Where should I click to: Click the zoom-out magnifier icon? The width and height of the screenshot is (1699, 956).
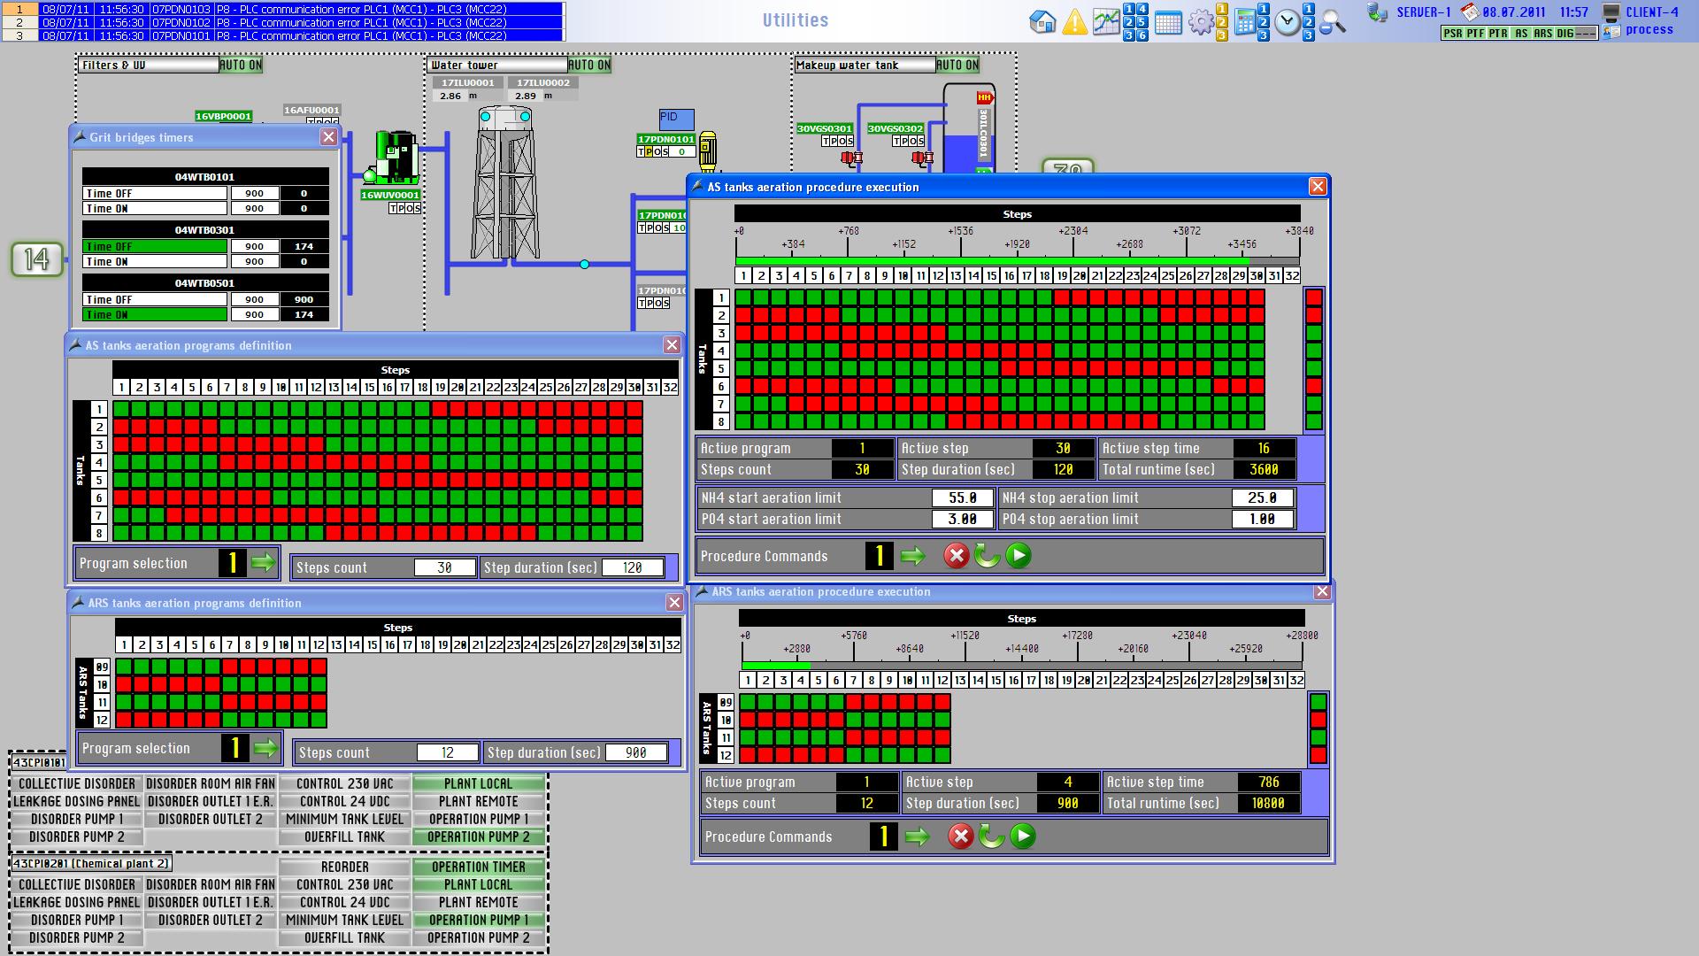pyautogui.click(x=1332, y=23)
